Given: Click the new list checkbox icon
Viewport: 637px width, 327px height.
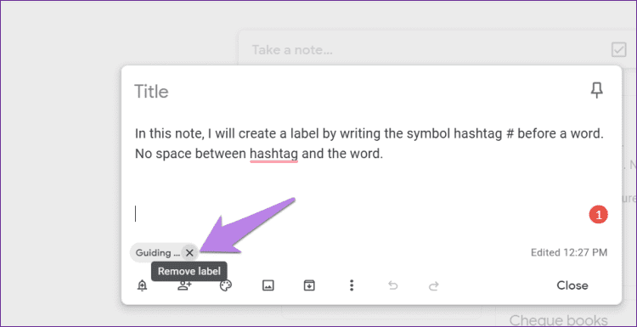Looking at the screenshot, I should click(618, 50).
